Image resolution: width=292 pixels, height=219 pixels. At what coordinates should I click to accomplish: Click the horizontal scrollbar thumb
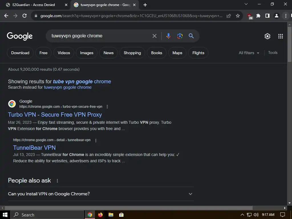tap(129, 208)
